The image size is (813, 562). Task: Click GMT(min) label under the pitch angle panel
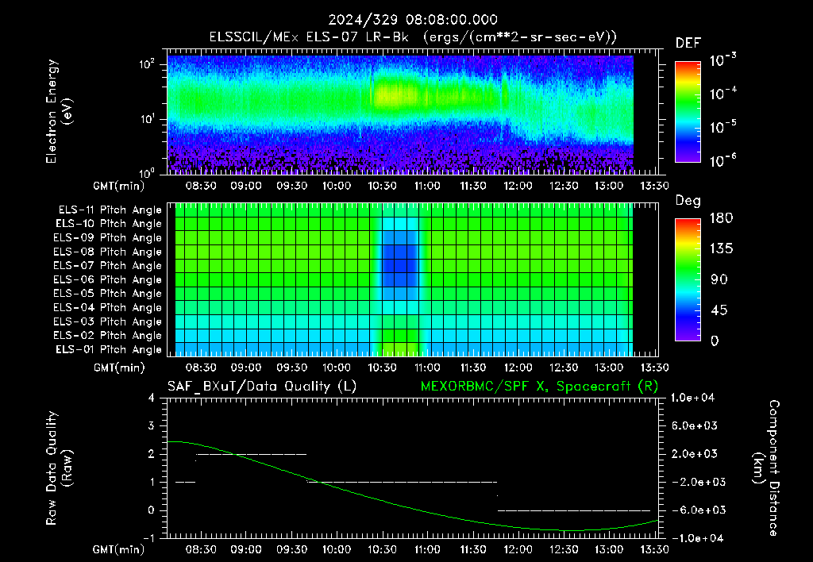[119, 368]
